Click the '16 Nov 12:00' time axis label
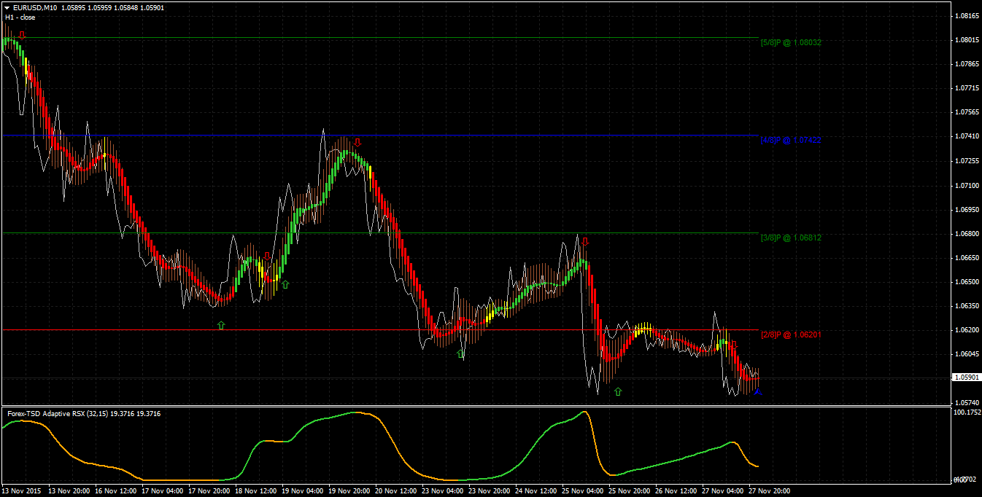 pyautogui.click(x=115, y=491)
